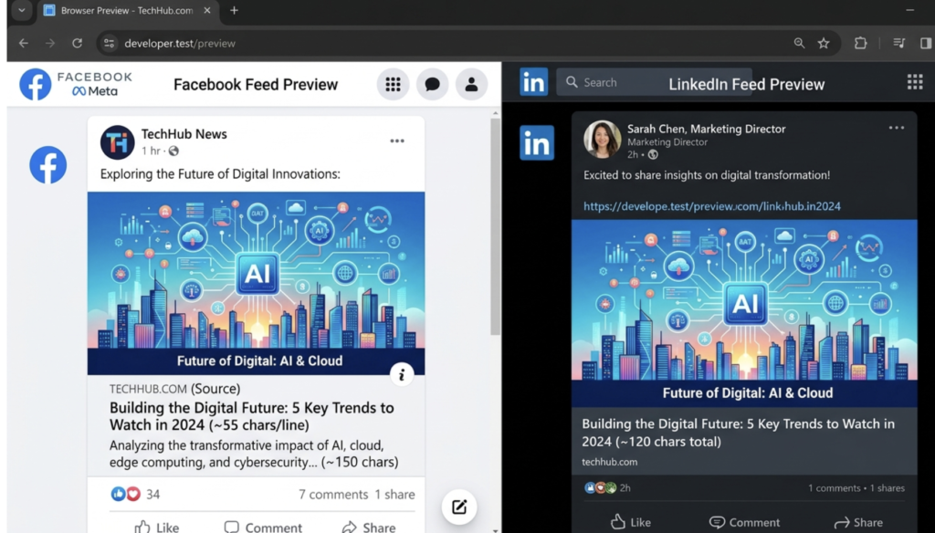
Task: Click the large Facebook sidebar logo
Action: click(48, 164)
